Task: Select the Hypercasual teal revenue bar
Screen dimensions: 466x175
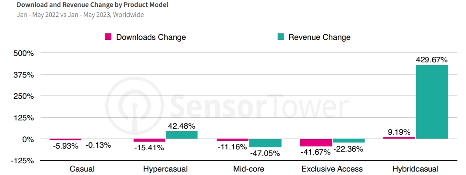Action: (181, 135)
